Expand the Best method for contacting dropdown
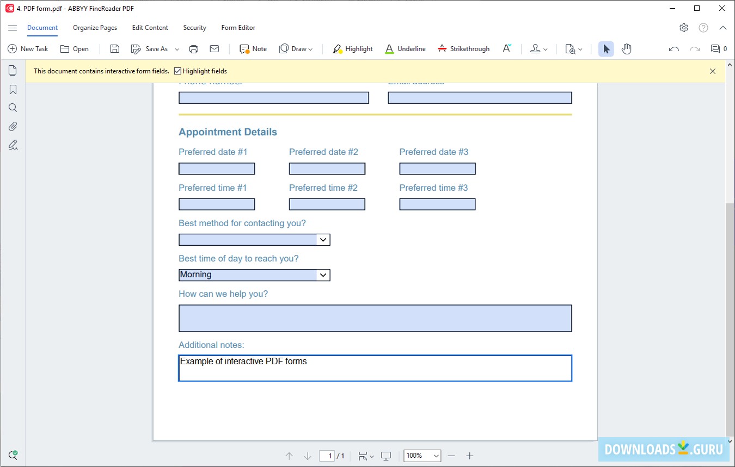The width and height of the screenshot is (735, 467). point(323,240)
